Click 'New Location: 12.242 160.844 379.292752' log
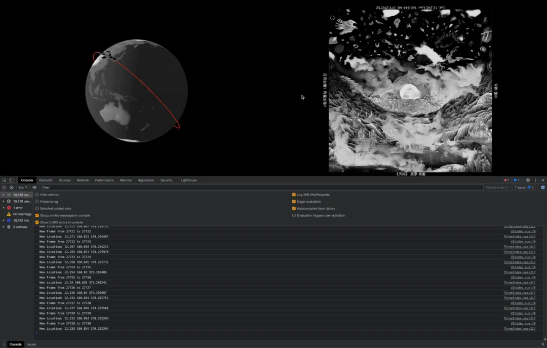The image size is (547, 348). (74, 298)
